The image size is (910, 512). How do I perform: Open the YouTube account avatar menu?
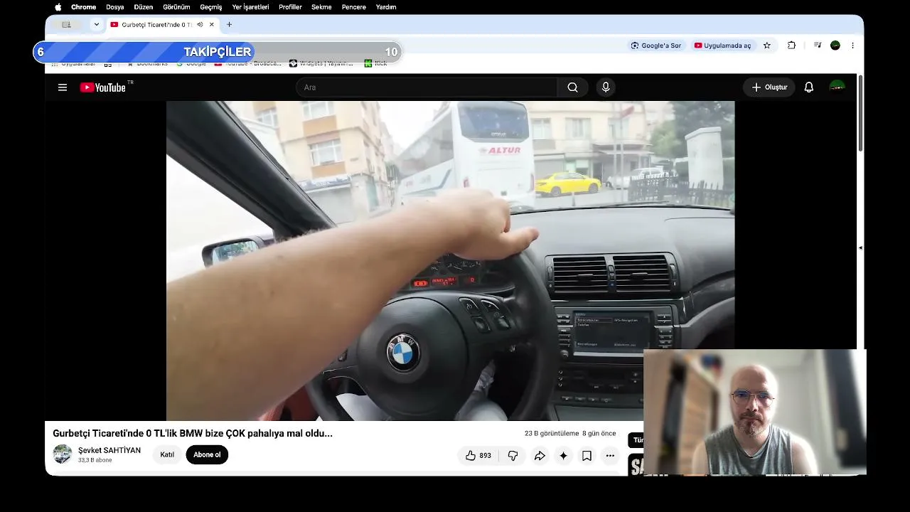[x=837, y=87]
